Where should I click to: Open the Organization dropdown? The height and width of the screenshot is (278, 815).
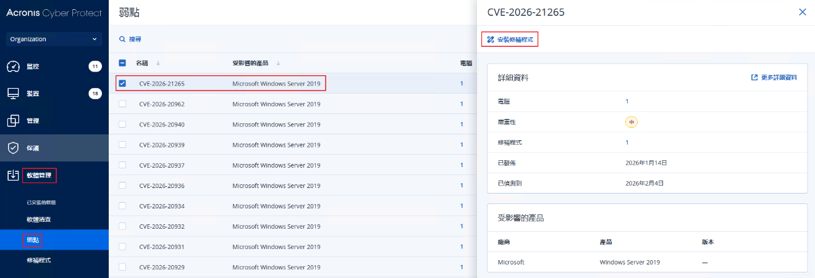click(x=54, y=39)
